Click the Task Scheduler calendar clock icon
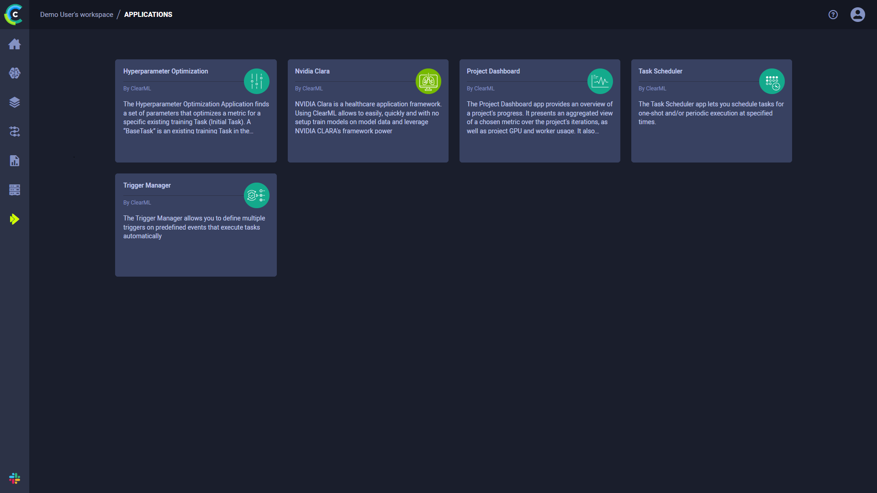This screenshot has width=877, height=493. tap(772, 81)
